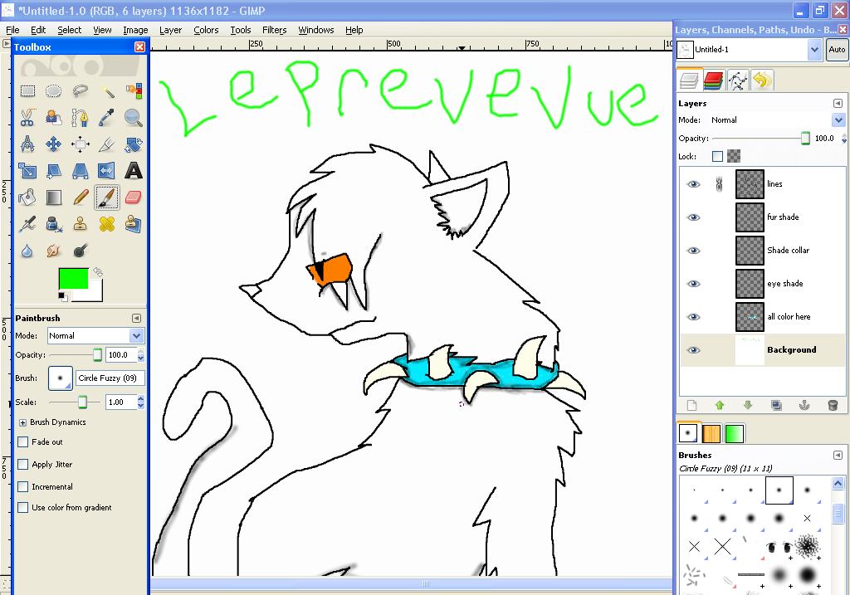Select the Heal tool

[x=107, y=224]
